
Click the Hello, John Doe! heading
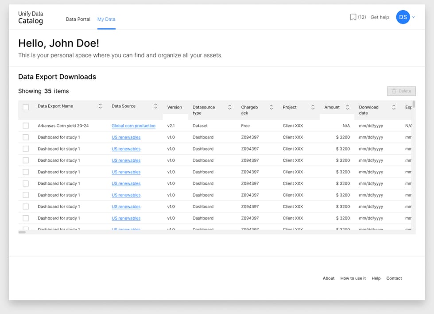point(58,43)
